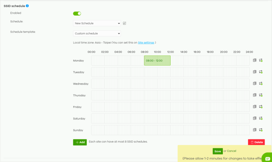The height and width of the screenshot is (162, 272).
Task: Click the info icon next to SSID schedule
Action: click(x=27, y=6)
